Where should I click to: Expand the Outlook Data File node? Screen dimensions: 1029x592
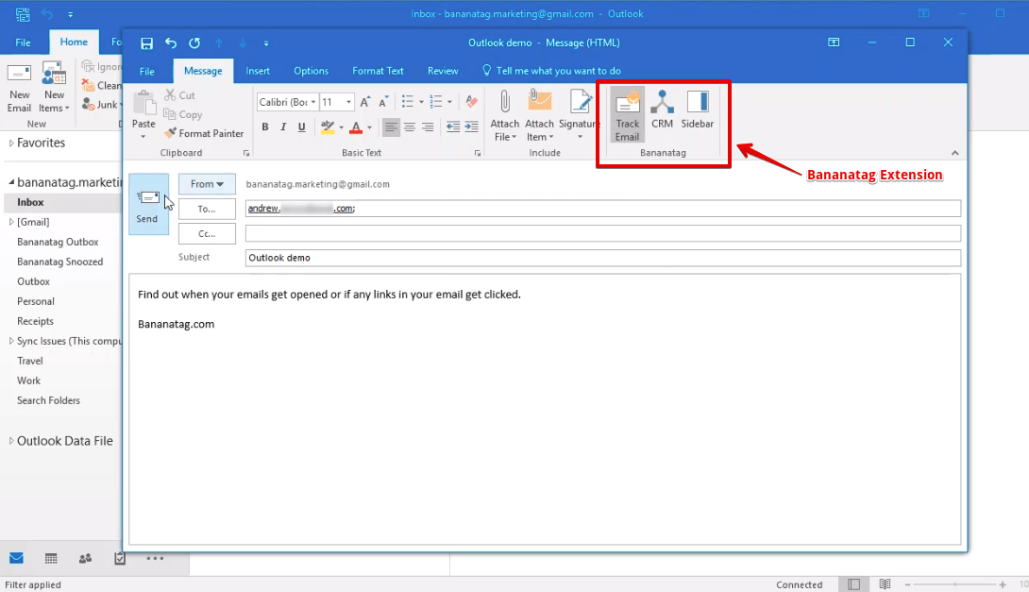click(x=11, y=441)
